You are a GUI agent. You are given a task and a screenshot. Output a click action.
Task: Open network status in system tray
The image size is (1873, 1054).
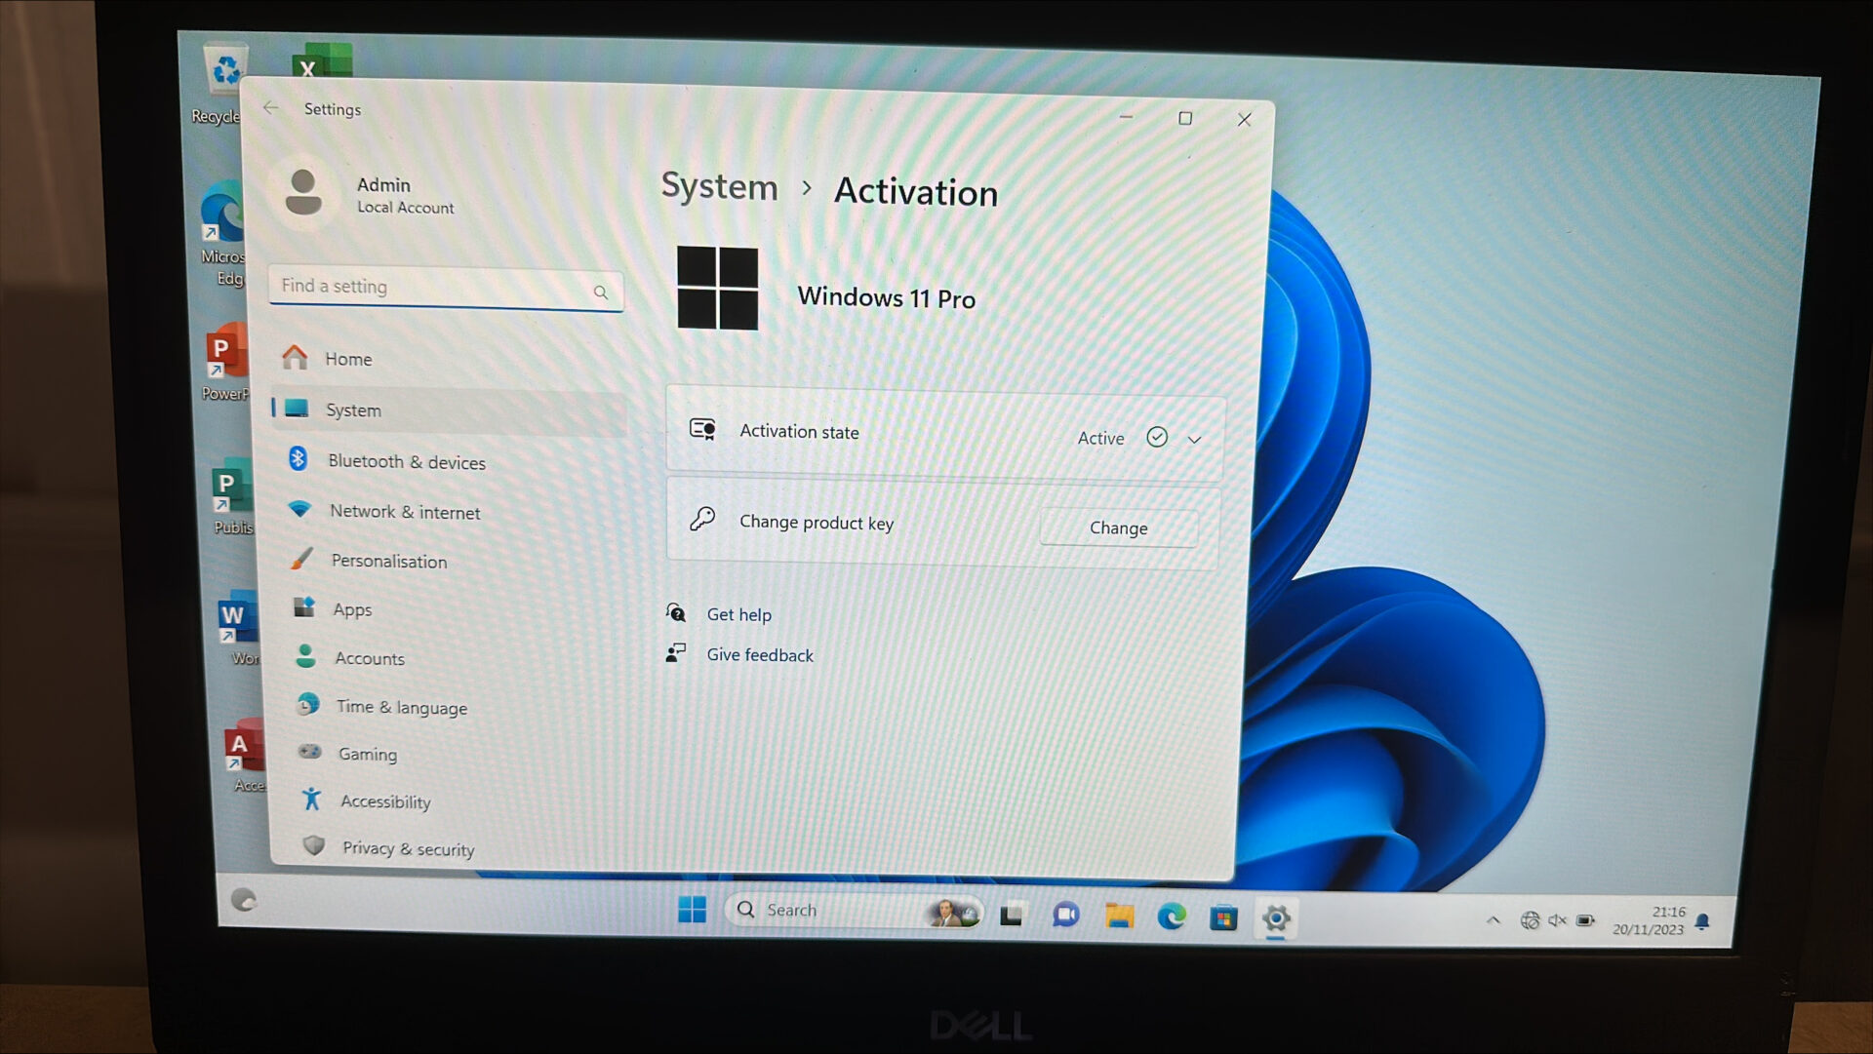click(x=1530, y=920)
